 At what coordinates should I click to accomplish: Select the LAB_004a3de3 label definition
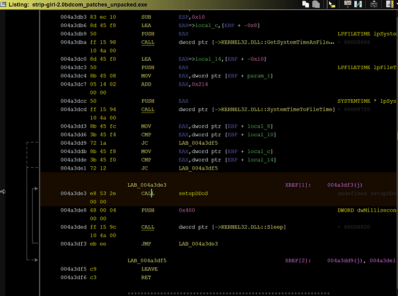pyautogui.click(x=147, y=185)
